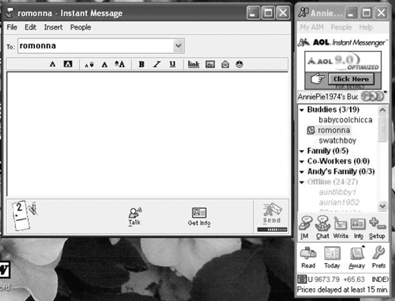The width and height of the screenshot is (395, 301).
Task: Click the Talk icon
Action: [134, 217]
